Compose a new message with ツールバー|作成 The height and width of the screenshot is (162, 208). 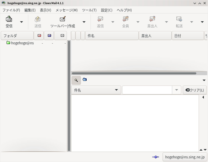point(63,22)
